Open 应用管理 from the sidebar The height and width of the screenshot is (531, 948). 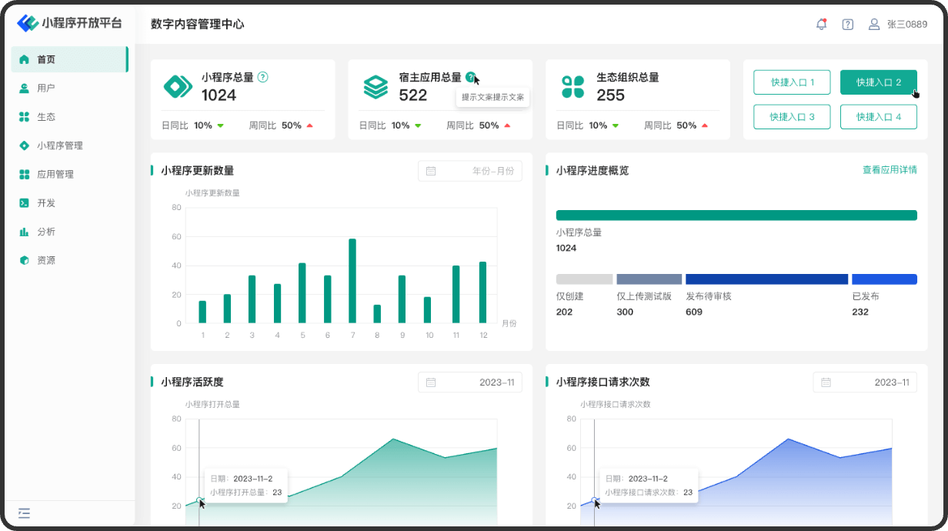click(55, 175)
